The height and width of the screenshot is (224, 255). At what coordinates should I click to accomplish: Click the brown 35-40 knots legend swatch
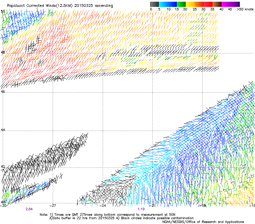coord(217,4)
